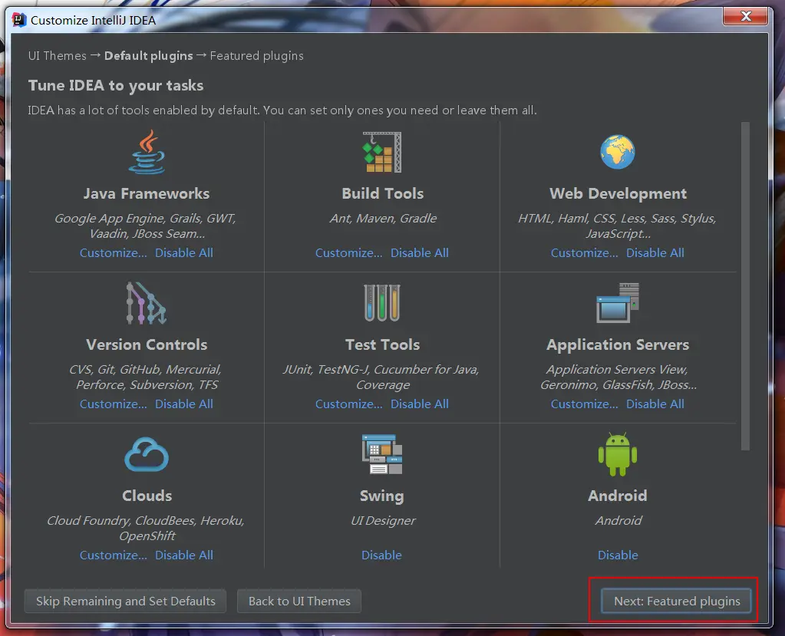Click the Build Tools heading

point(382,193)
